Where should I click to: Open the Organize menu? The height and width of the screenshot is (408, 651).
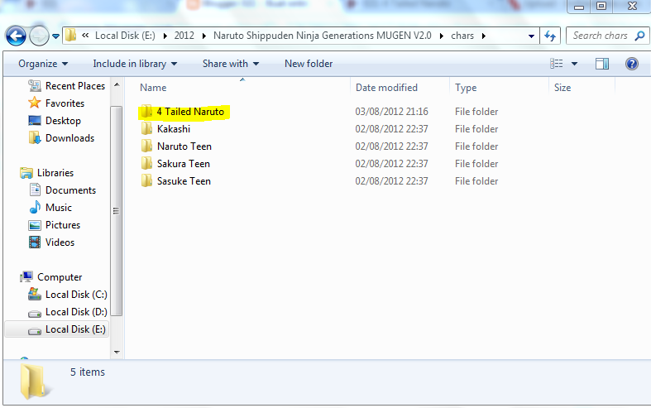point(43,64)
